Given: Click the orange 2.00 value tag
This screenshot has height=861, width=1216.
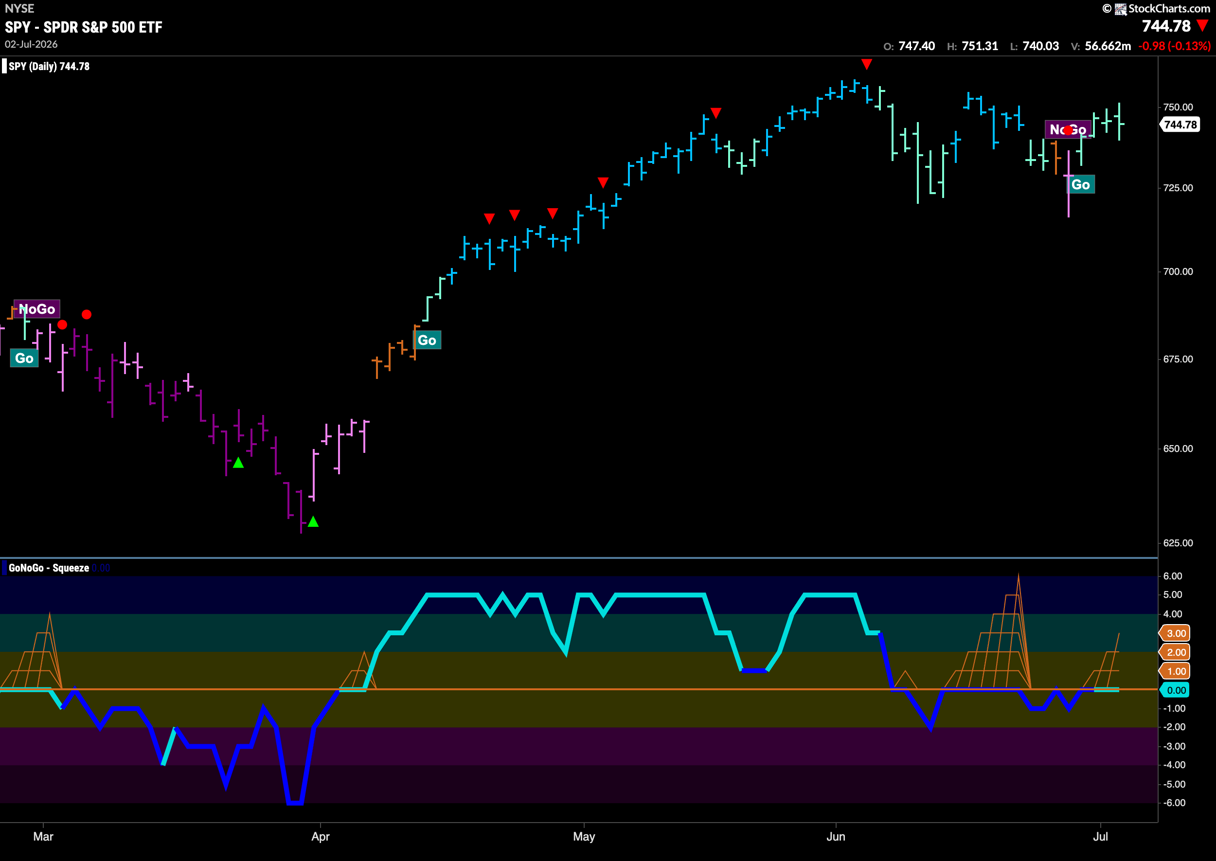Looking at the screenshot, I should (x=1175, y=652).
